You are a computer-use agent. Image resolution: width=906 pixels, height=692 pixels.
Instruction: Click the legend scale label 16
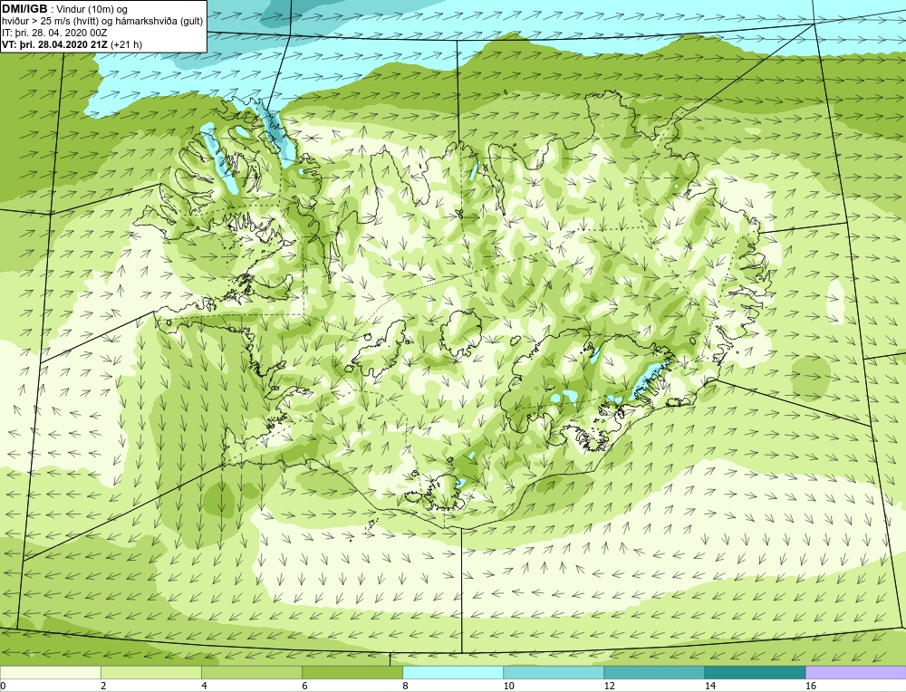[811, 686]
